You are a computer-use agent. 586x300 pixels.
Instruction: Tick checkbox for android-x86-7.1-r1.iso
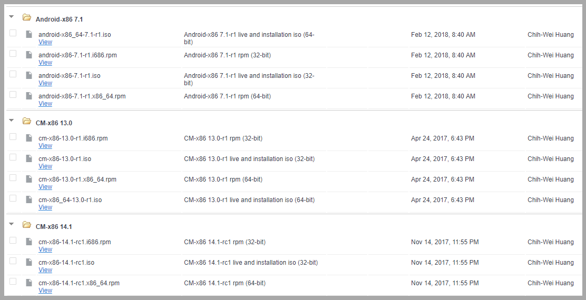click(13, 74)
